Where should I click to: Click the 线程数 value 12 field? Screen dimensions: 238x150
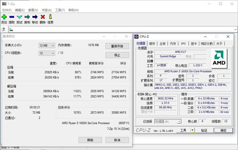pyautogui.click(x=226, y=121)
